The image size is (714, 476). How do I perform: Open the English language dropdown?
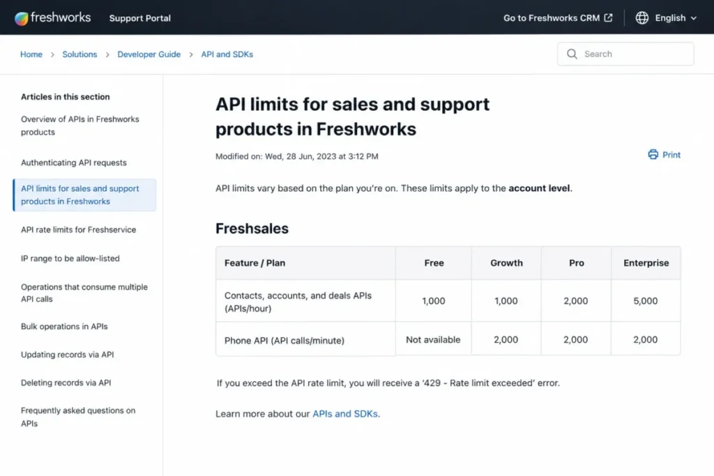pyautogui.click(x=676, y=17)
